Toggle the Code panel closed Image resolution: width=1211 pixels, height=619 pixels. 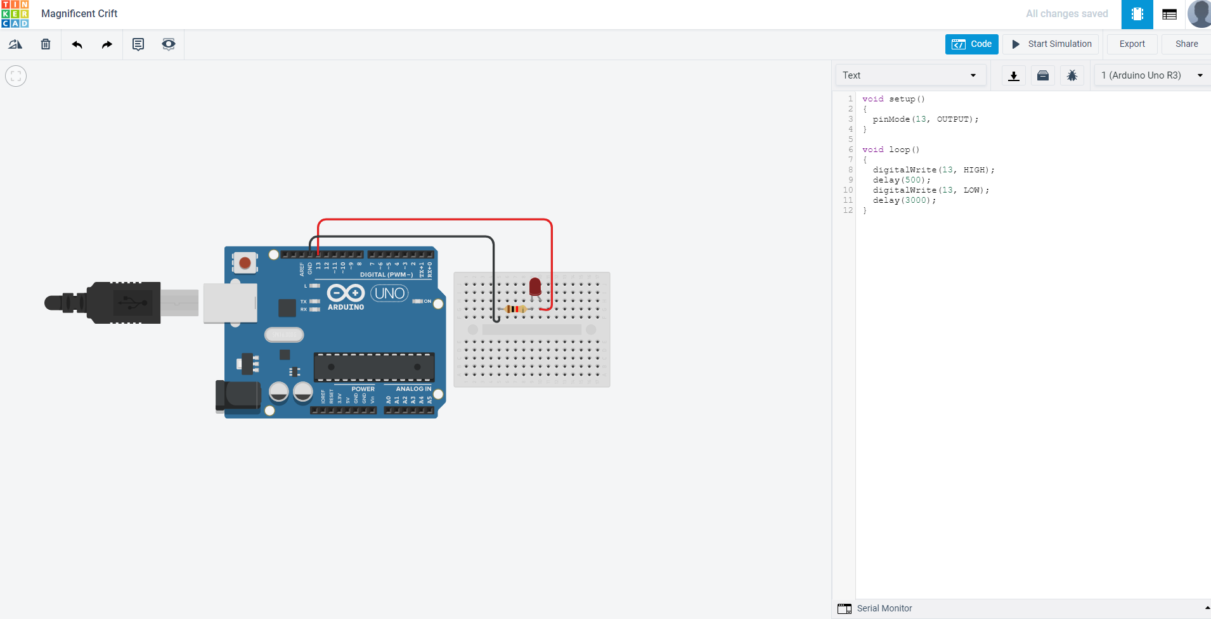(x=971, y=44)
